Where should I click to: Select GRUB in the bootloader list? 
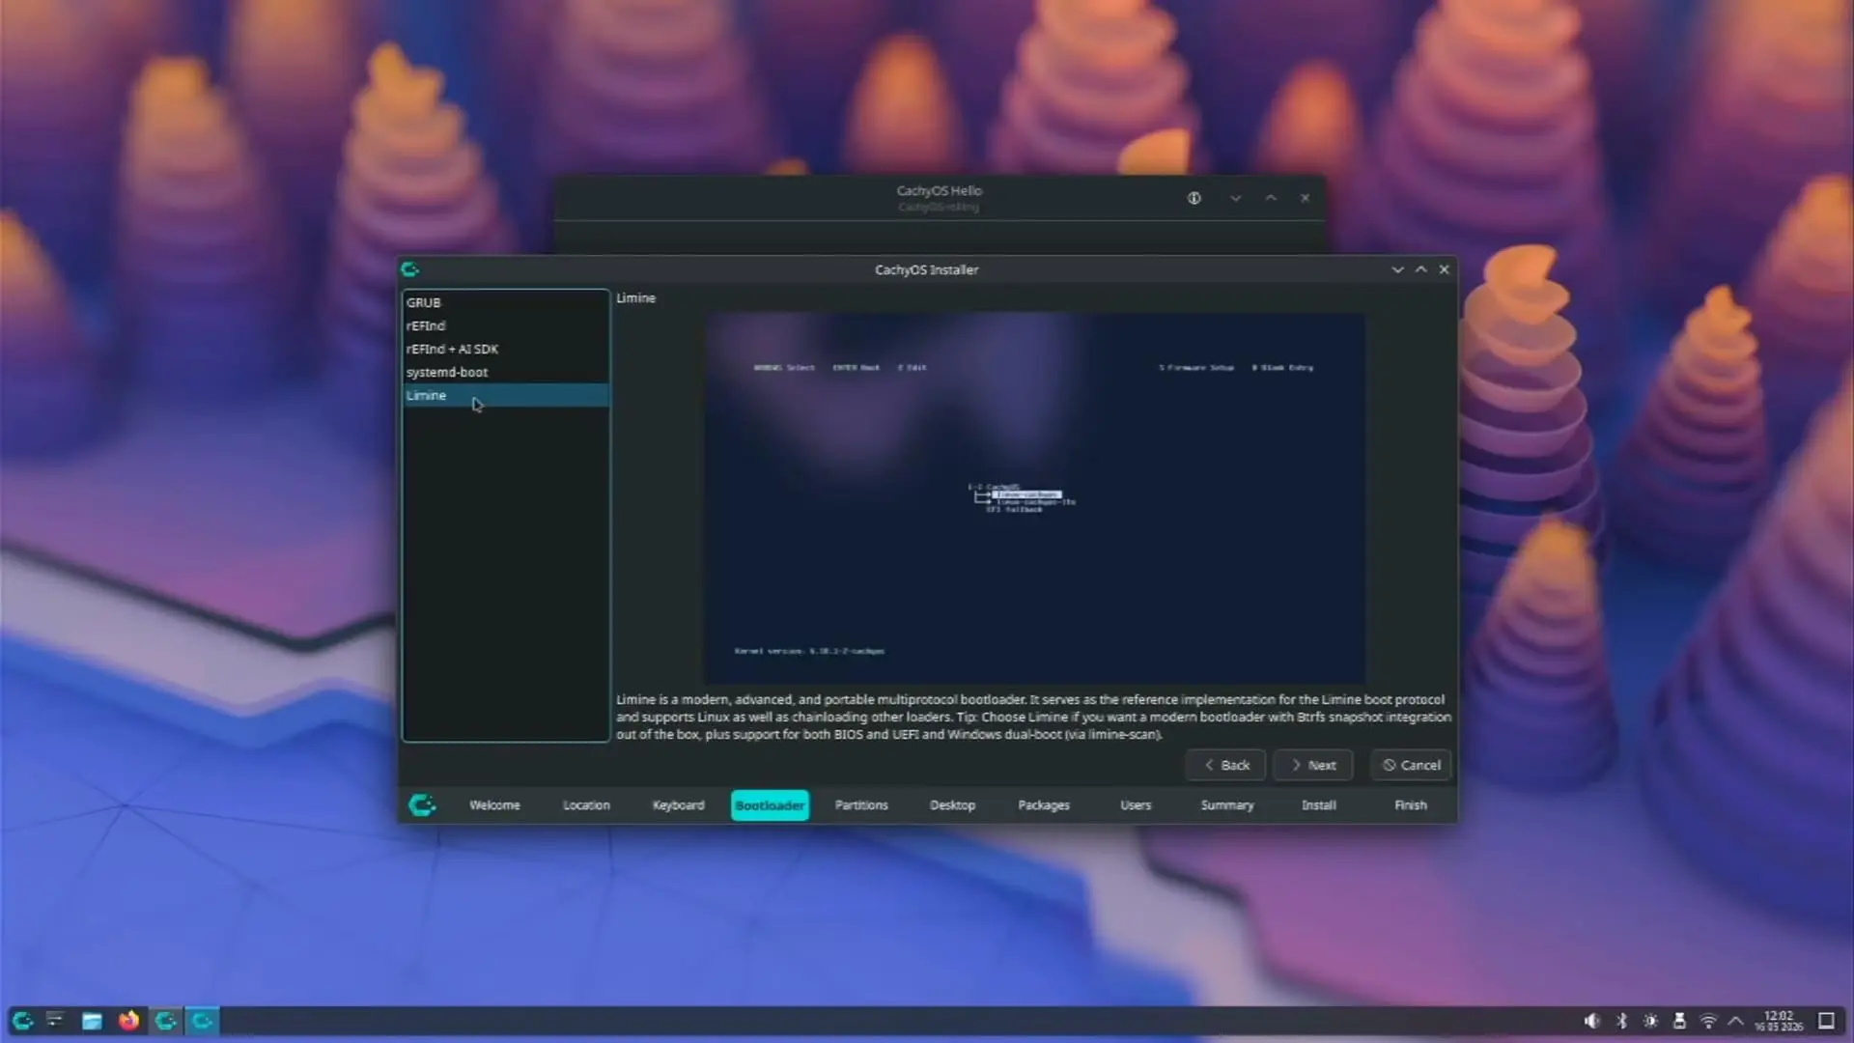pyautogui.click(x=505, y=302)
